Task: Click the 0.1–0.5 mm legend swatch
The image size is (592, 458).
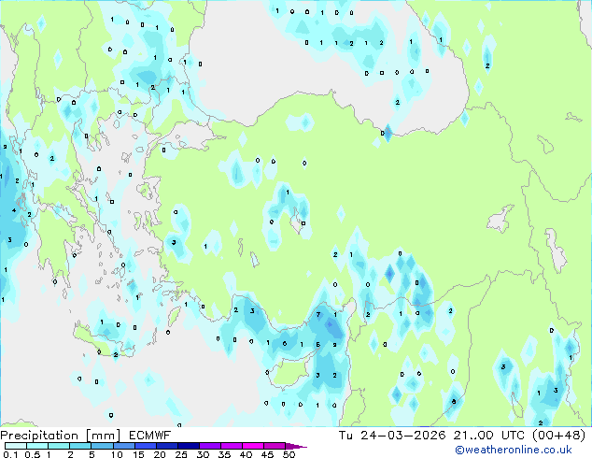Action: [16, 446]
